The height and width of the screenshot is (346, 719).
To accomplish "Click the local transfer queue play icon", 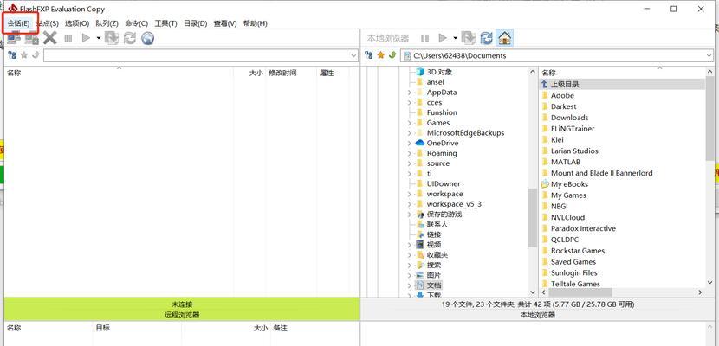I will click(443, 38).
